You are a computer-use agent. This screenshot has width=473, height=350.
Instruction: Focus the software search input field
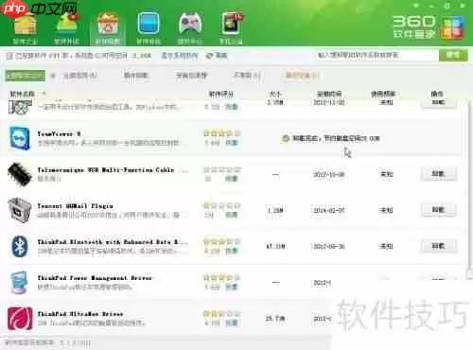(x=377, y=55)
